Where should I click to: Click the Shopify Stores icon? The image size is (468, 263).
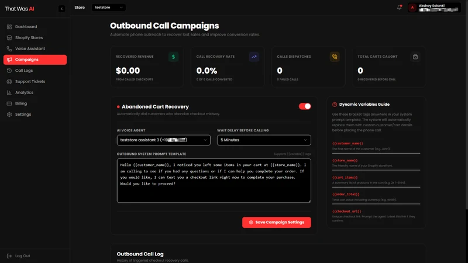coord(9,37)
